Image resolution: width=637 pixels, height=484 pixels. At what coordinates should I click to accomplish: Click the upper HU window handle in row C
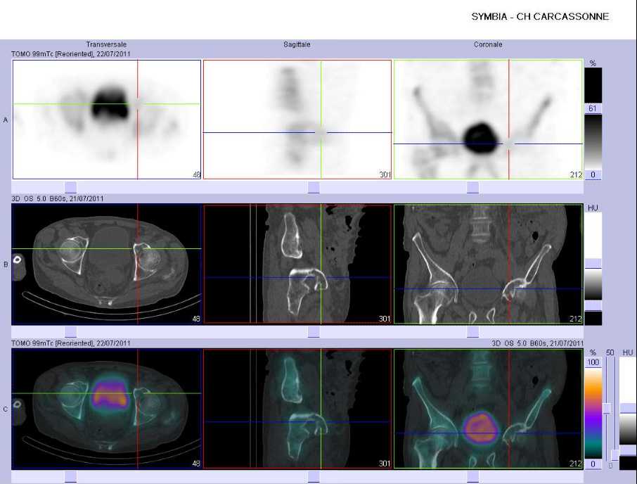[628, 409]
